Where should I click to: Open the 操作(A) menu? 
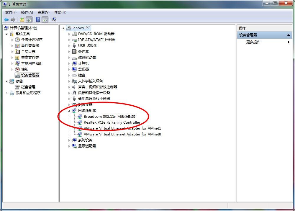[27, 12]
